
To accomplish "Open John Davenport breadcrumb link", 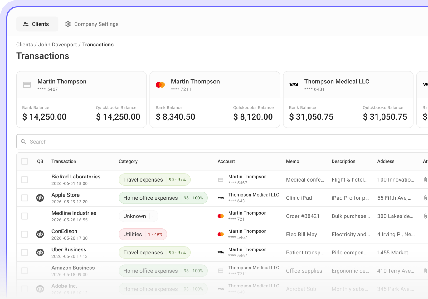I will [x=58, y=45].
